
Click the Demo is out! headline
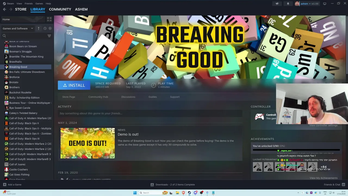[x=128, y=134]
